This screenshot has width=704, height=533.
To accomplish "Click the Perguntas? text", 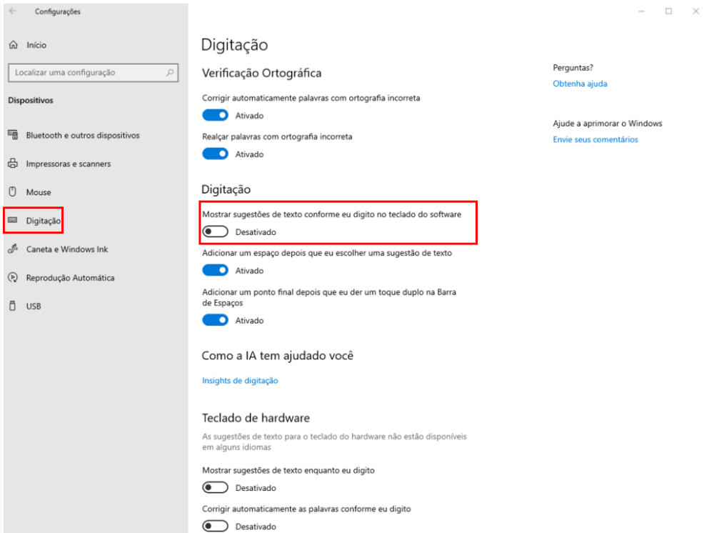I will pyautogui.click(x=573, y=68).
